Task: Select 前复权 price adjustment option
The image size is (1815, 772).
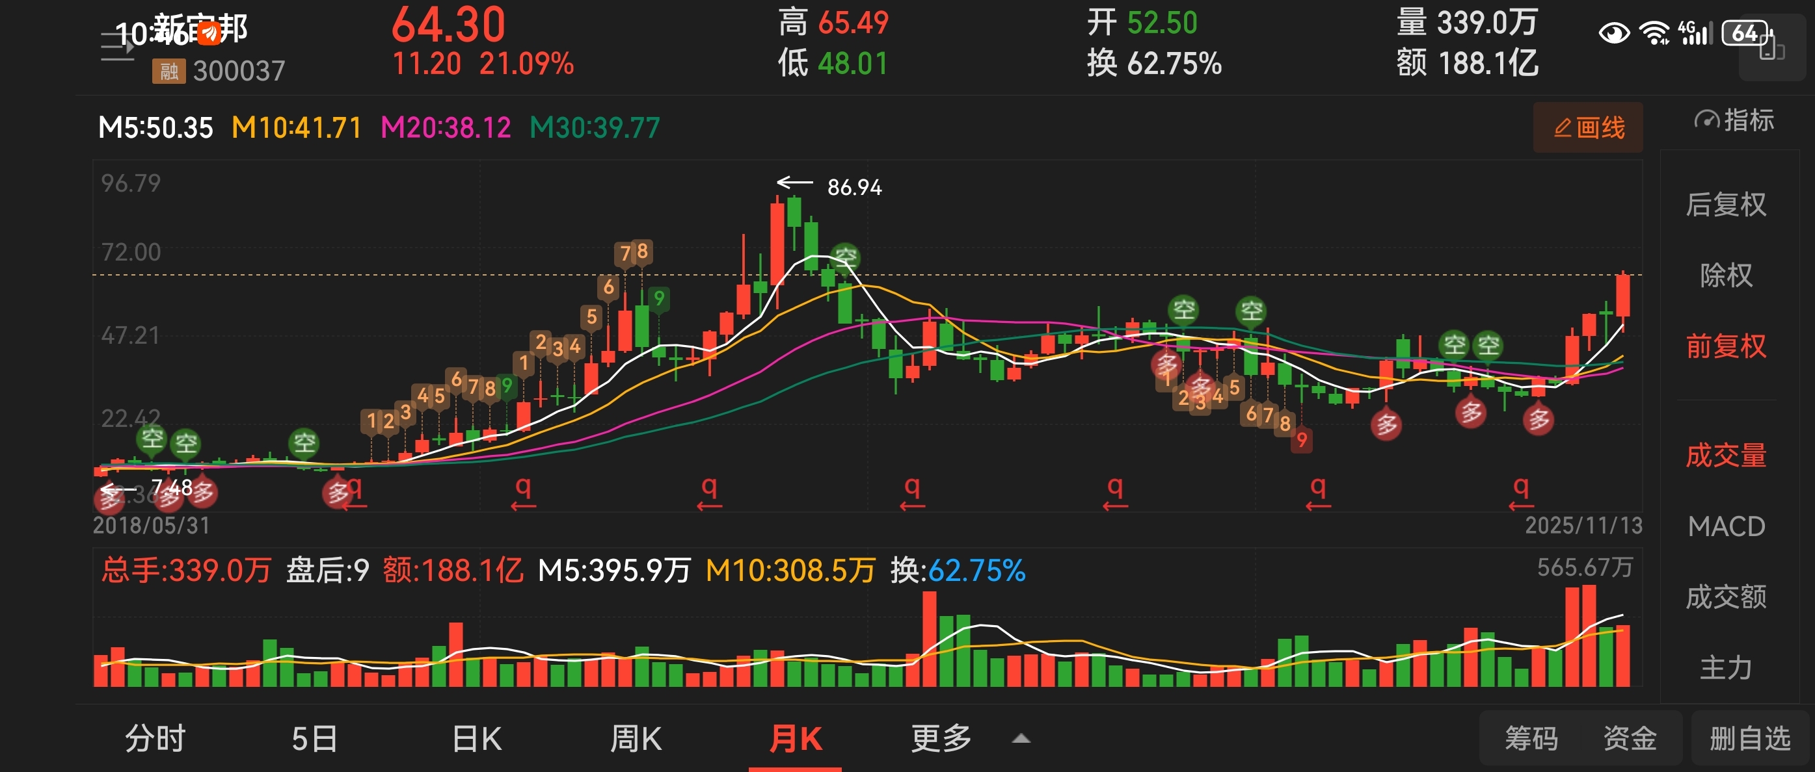Action: click(x=1725, y=346)
